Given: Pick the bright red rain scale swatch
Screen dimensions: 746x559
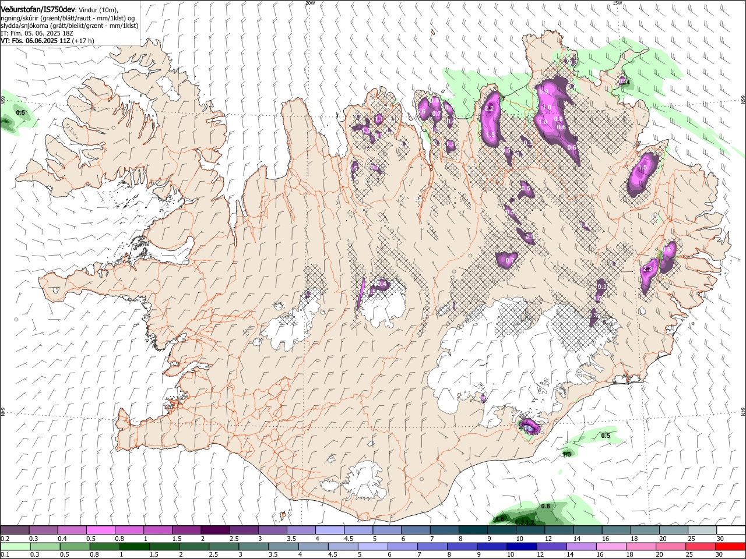Looking at the screenshot, I should coord(730,547).
